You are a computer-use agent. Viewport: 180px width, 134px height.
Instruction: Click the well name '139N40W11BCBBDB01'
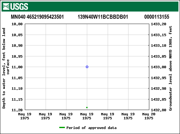coord(103,17)
